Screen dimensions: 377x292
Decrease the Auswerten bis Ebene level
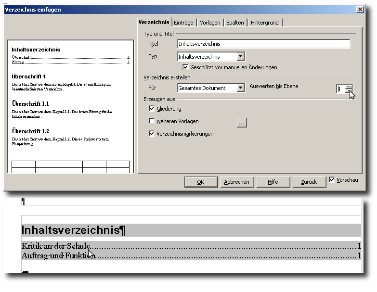(349, 91)
